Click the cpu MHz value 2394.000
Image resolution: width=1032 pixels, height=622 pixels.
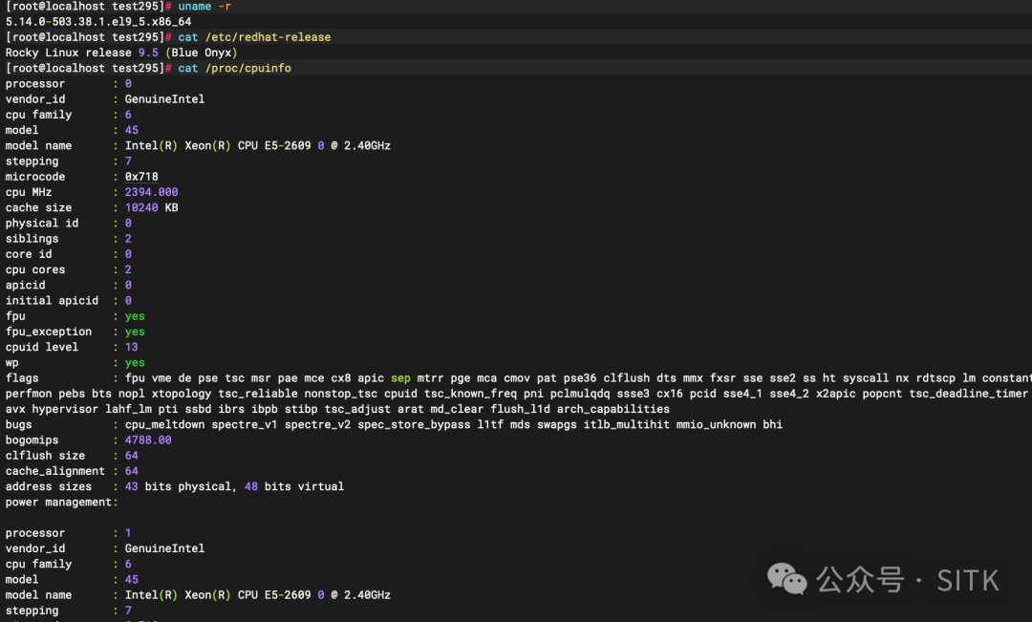[151, 192]
